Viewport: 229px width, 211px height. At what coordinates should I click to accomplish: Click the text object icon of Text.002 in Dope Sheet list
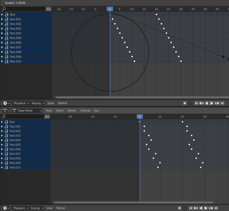(6, 131)
